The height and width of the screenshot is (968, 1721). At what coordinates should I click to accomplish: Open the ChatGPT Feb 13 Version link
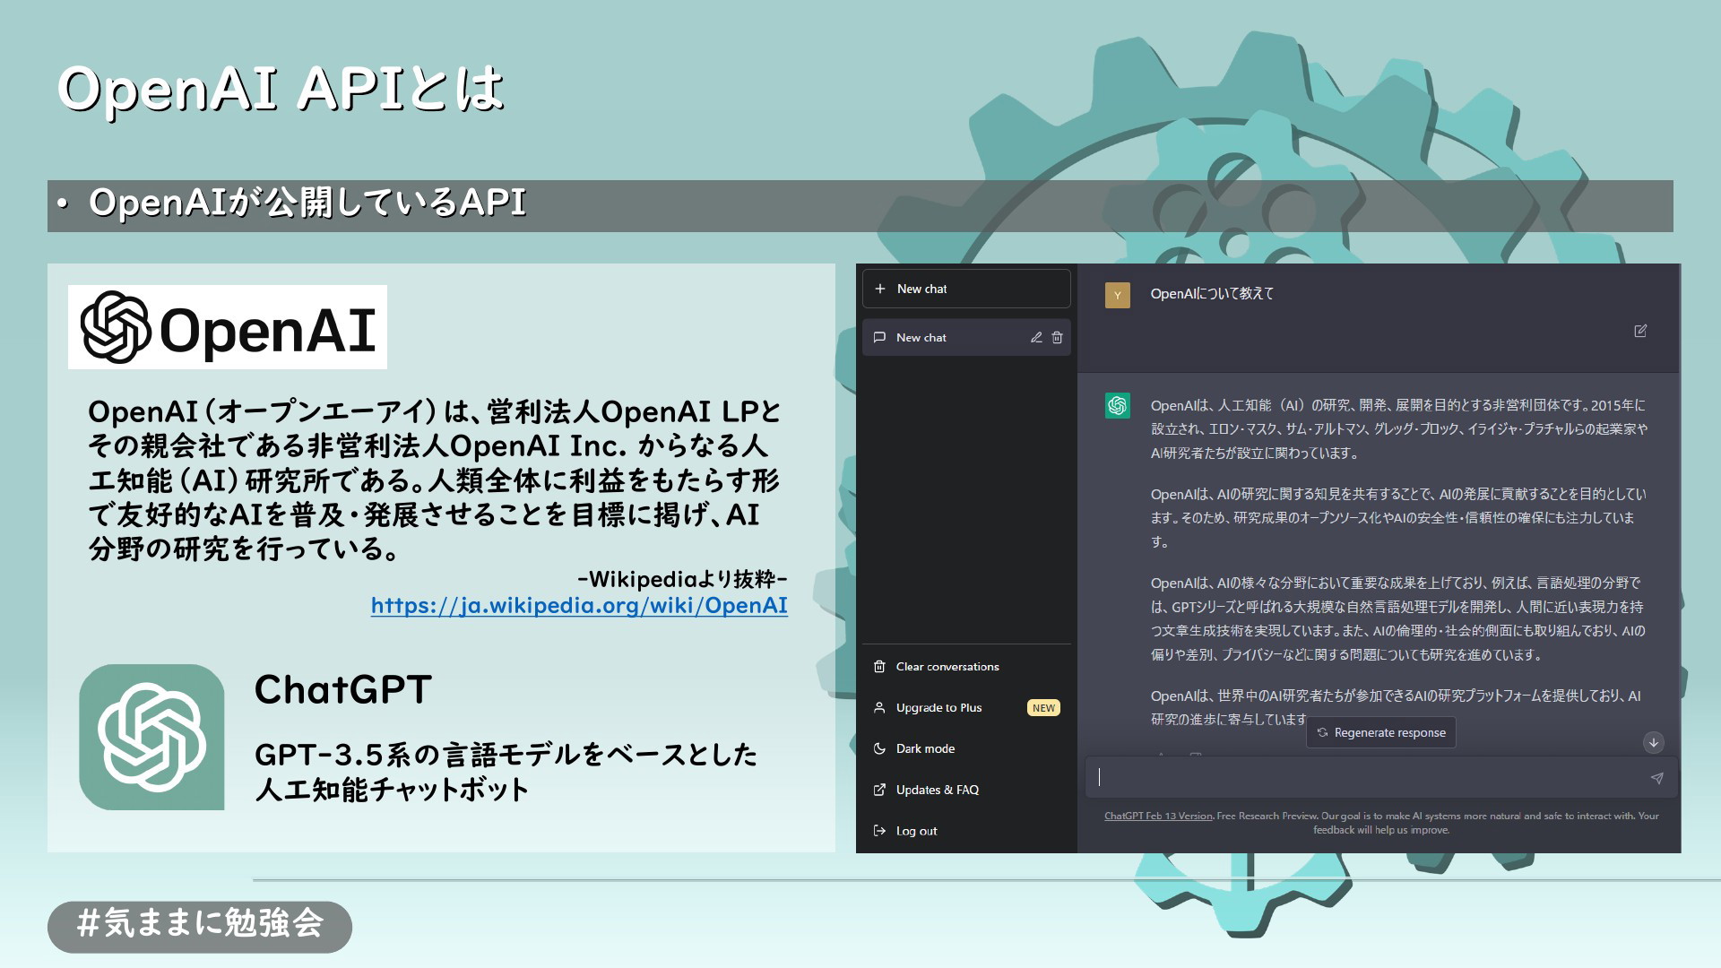tap(1158, 816)
